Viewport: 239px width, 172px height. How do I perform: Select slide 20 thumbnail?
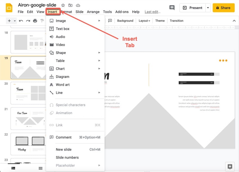[28, 93]
